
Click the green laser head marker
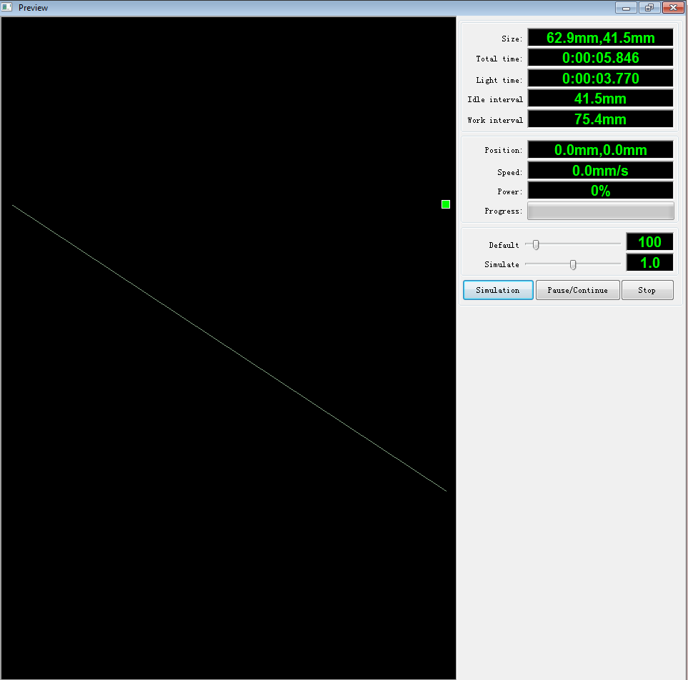click(x=446, y=204)
